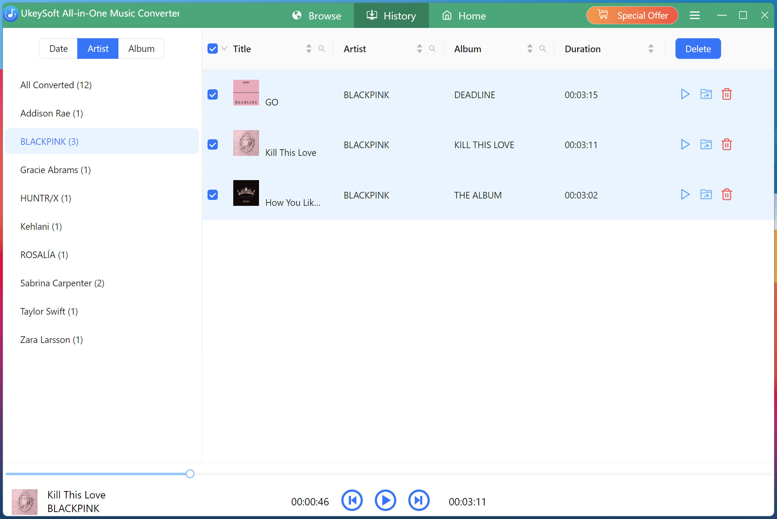The height and width of the screenshot is (519, 777).
Task: Click the 00:03:02 duration cell
Action: (x=581, y=195)
